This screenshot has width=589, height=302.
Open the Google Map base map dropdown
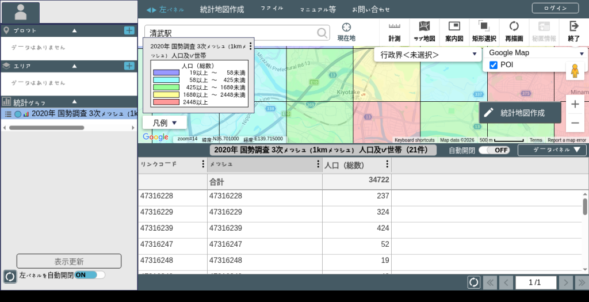click(536, 53)
